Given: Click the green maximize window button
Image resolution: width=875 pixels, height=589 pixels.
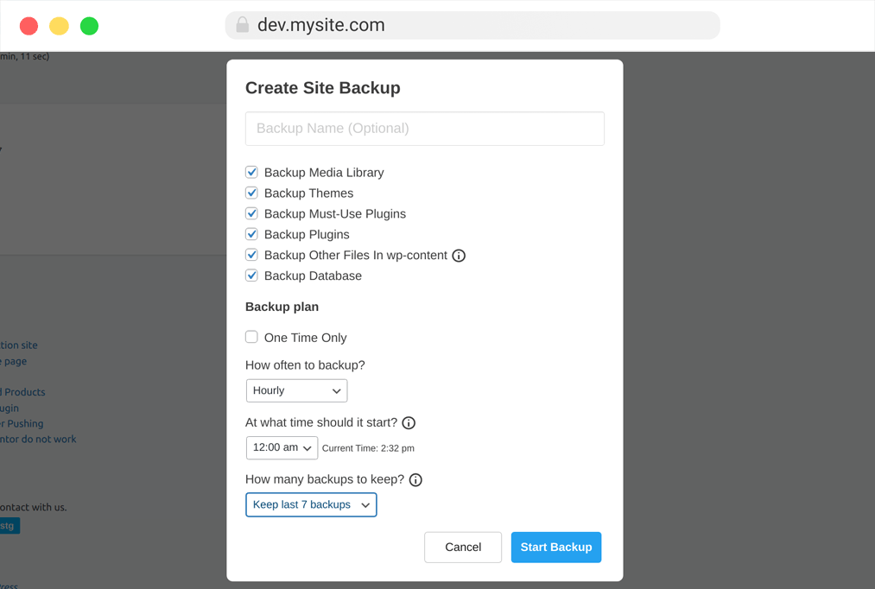Looking at the screenshot, I should coord(89,26).
